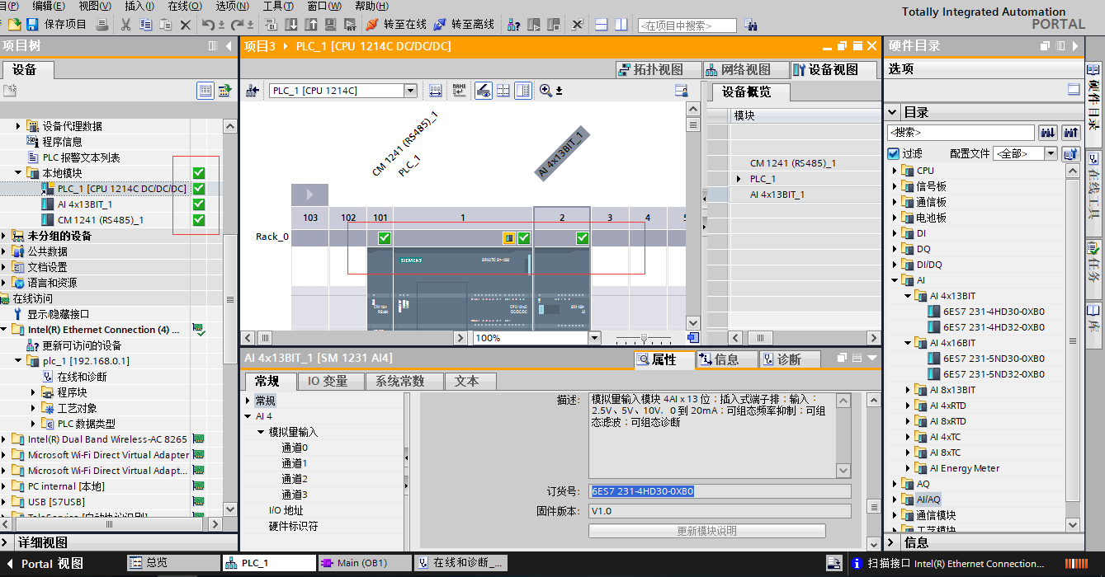Click the copy icon in the toolbar
The height and width of the screenshot is (577, 1105).
coord(145,25)
